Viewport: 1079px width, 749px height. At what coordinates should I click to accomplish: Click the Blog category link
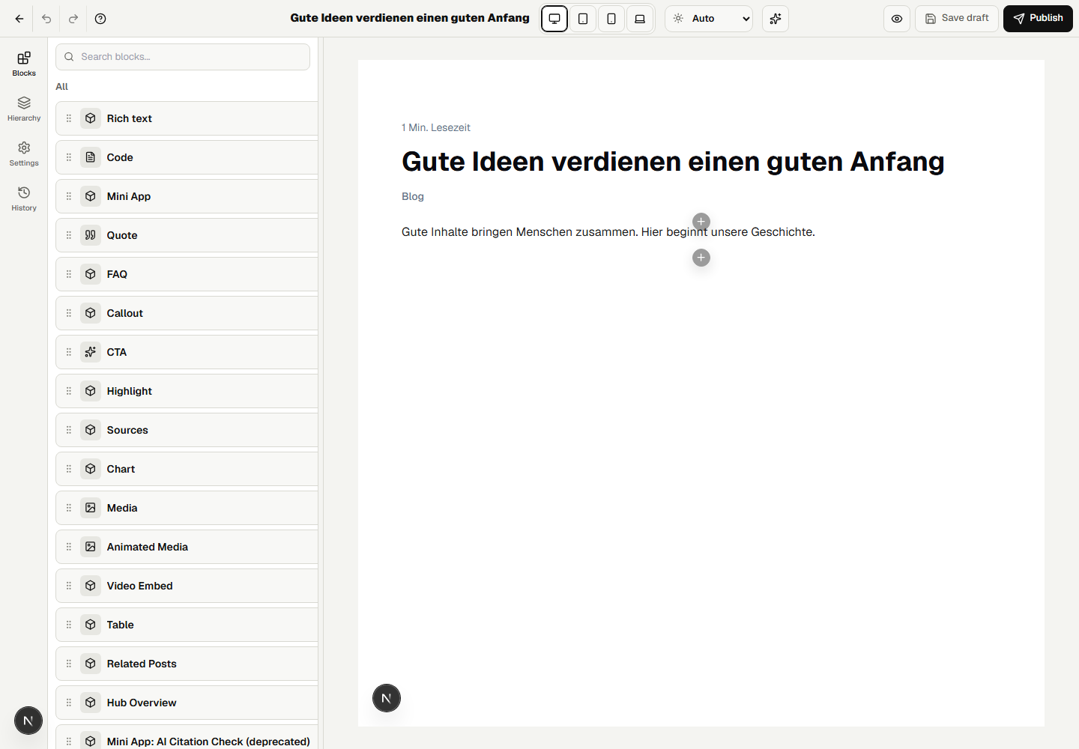(x=413, y=196)
